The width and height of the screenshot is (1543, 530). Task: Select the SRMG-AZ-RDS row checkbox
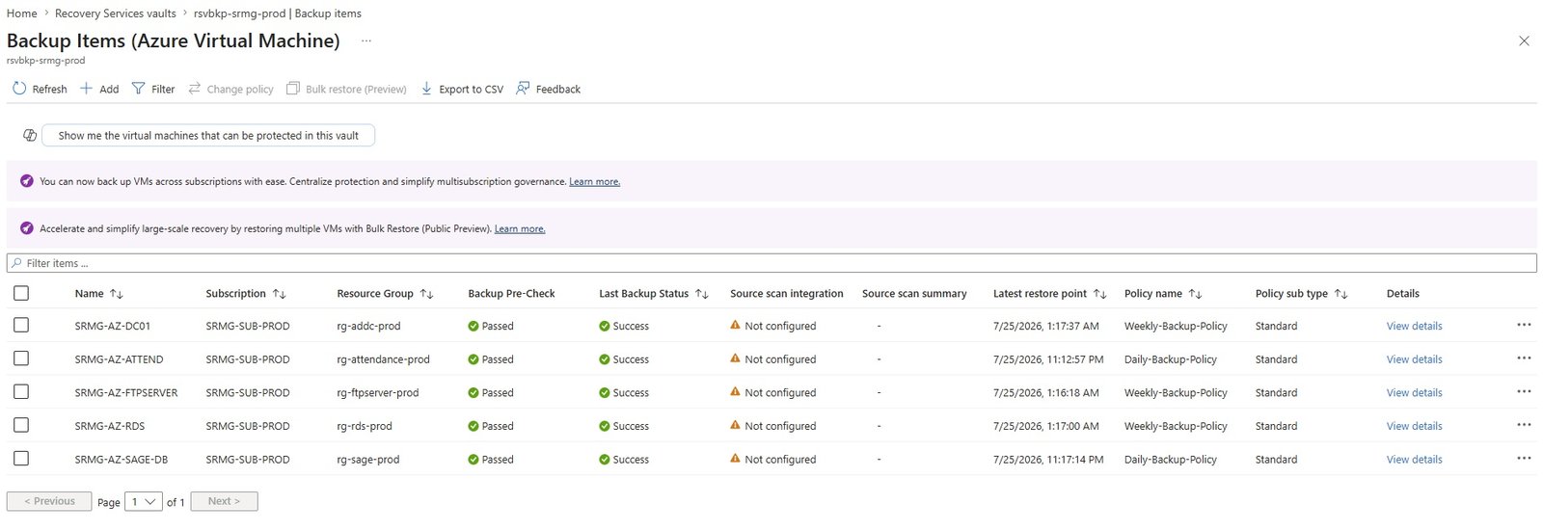click(21, 425)
